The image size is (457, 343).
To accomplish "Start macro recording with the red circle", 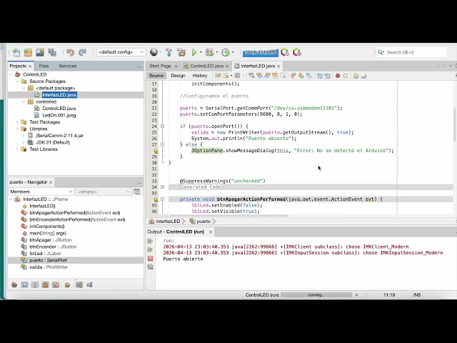I will click(338, 76).
